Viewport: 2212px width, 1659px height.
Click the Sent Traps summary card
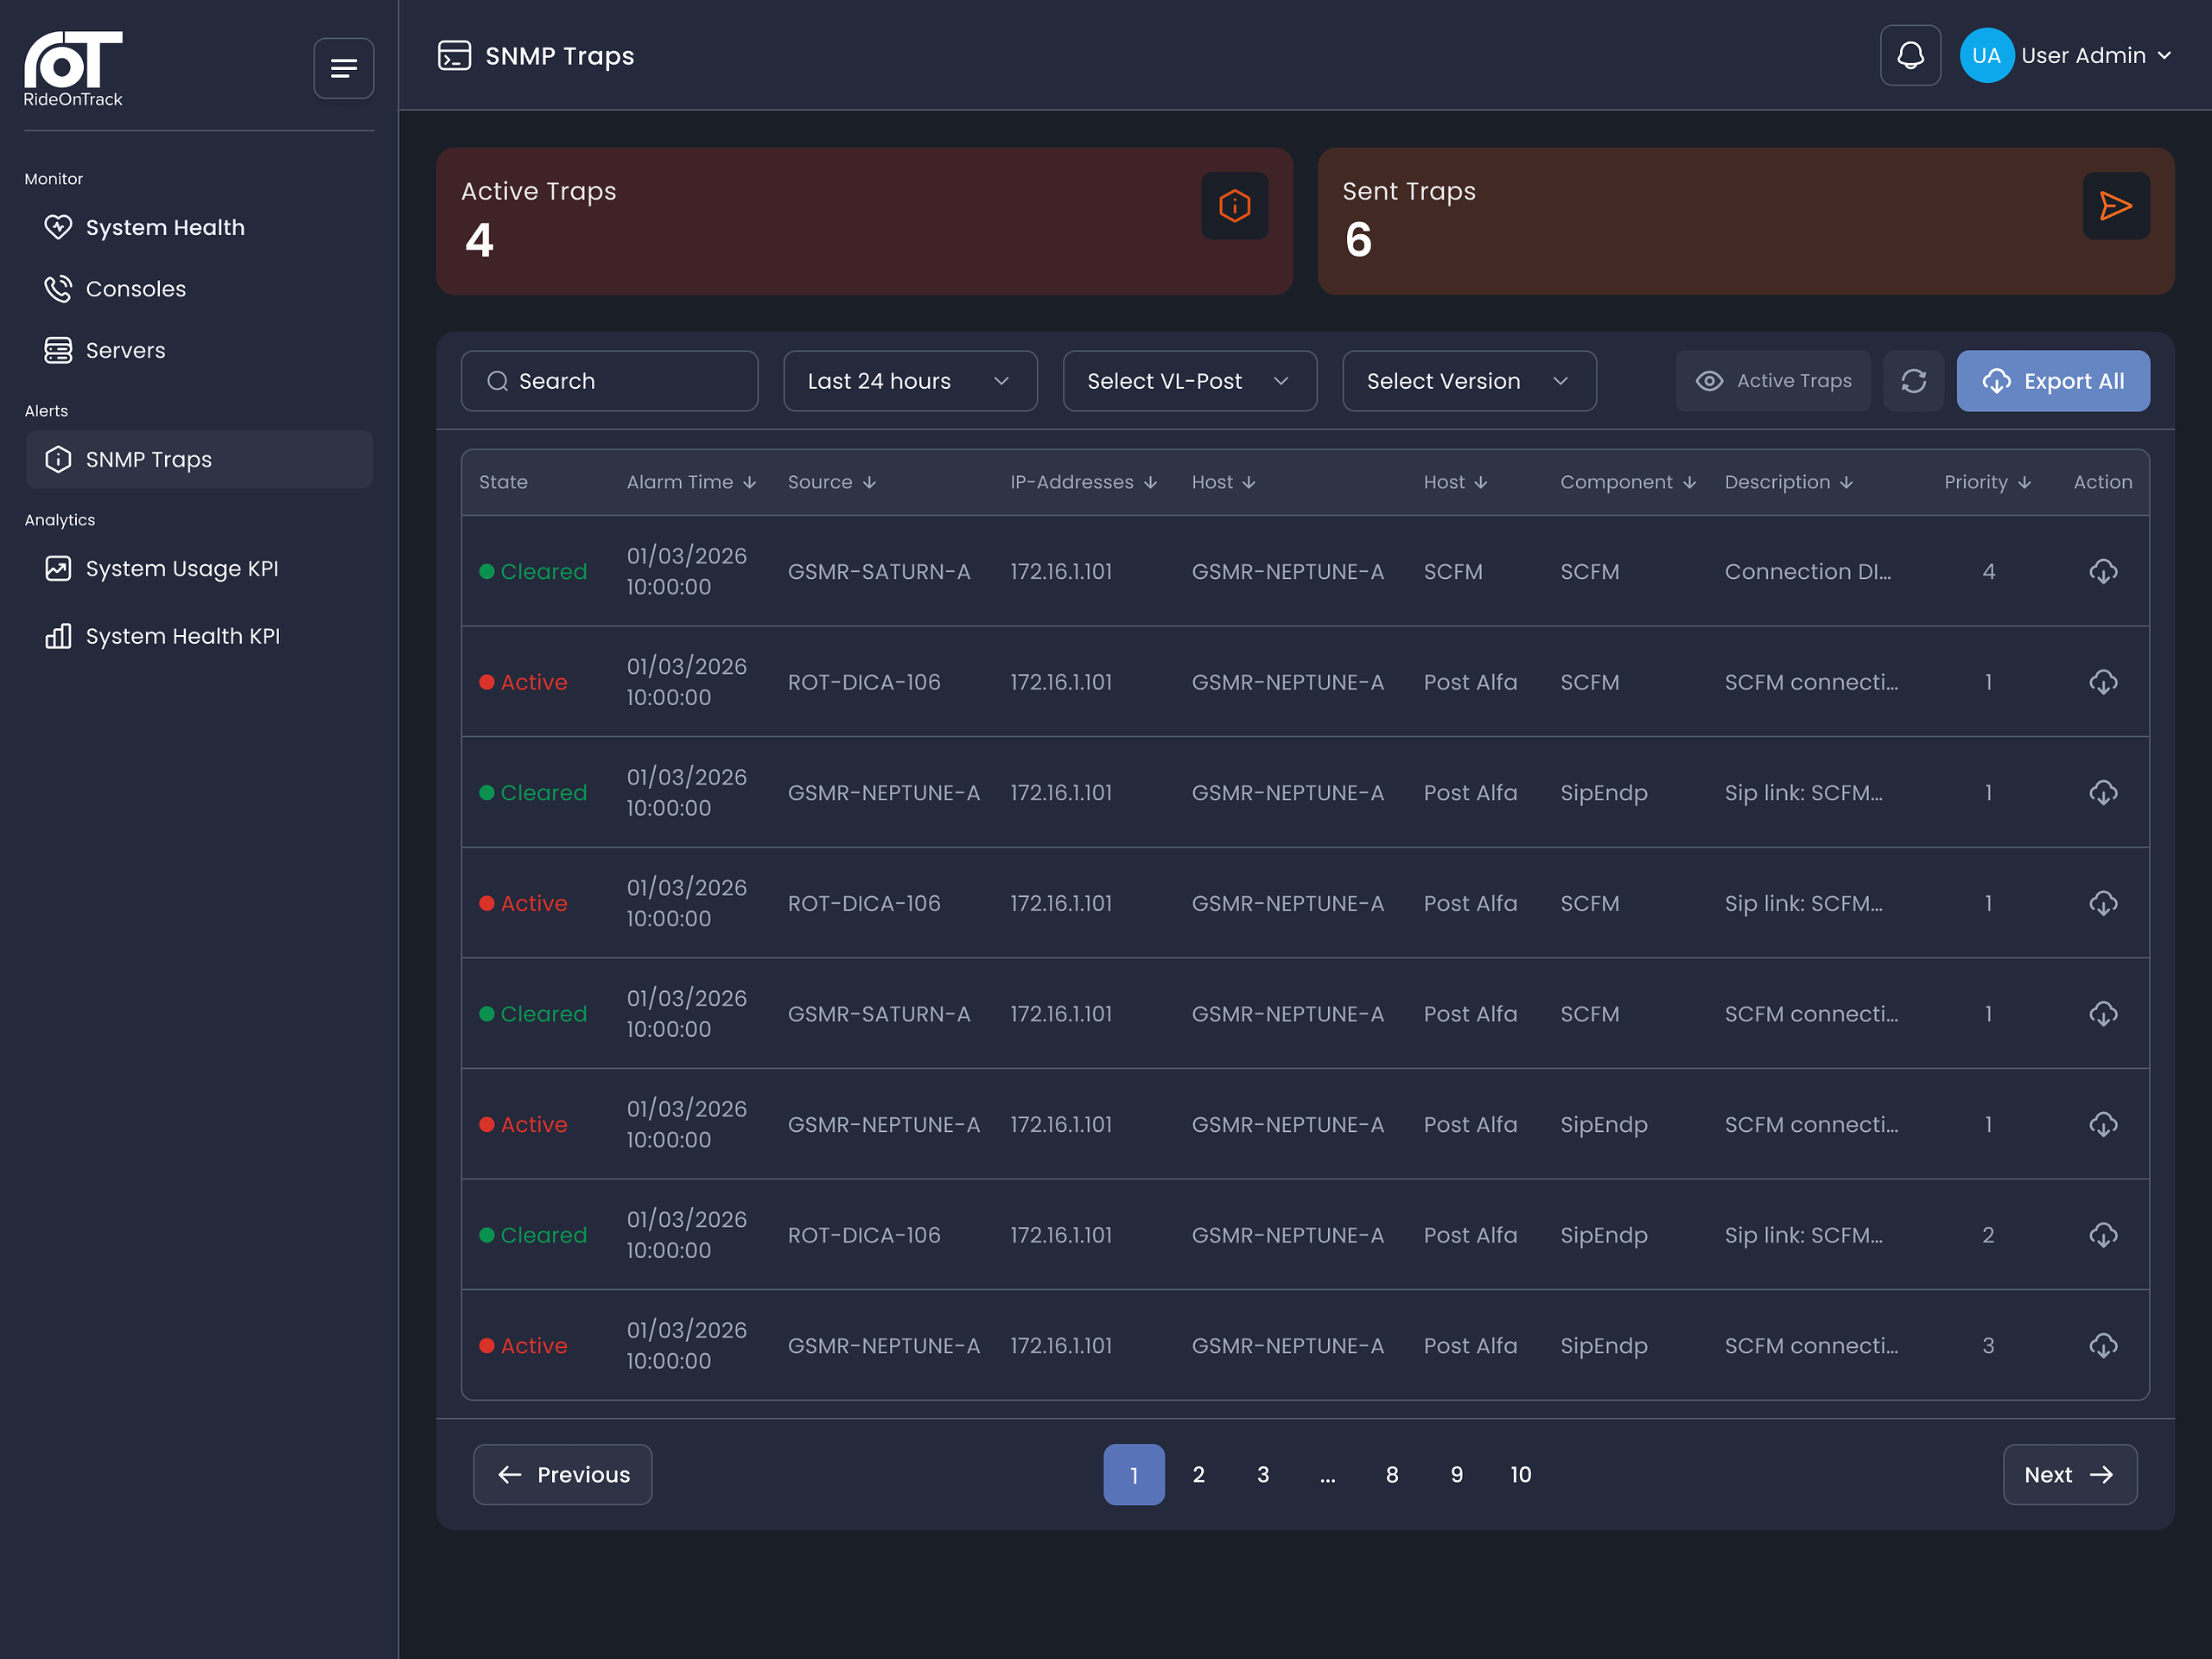[1745, 221]
